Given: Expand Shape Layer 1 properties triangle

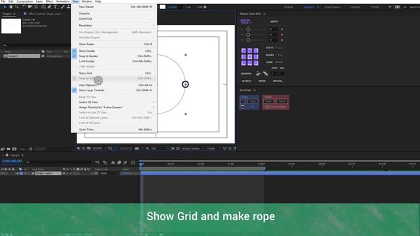Looking at the screenshot, I should pyautogui.click(x=18, y=173).
